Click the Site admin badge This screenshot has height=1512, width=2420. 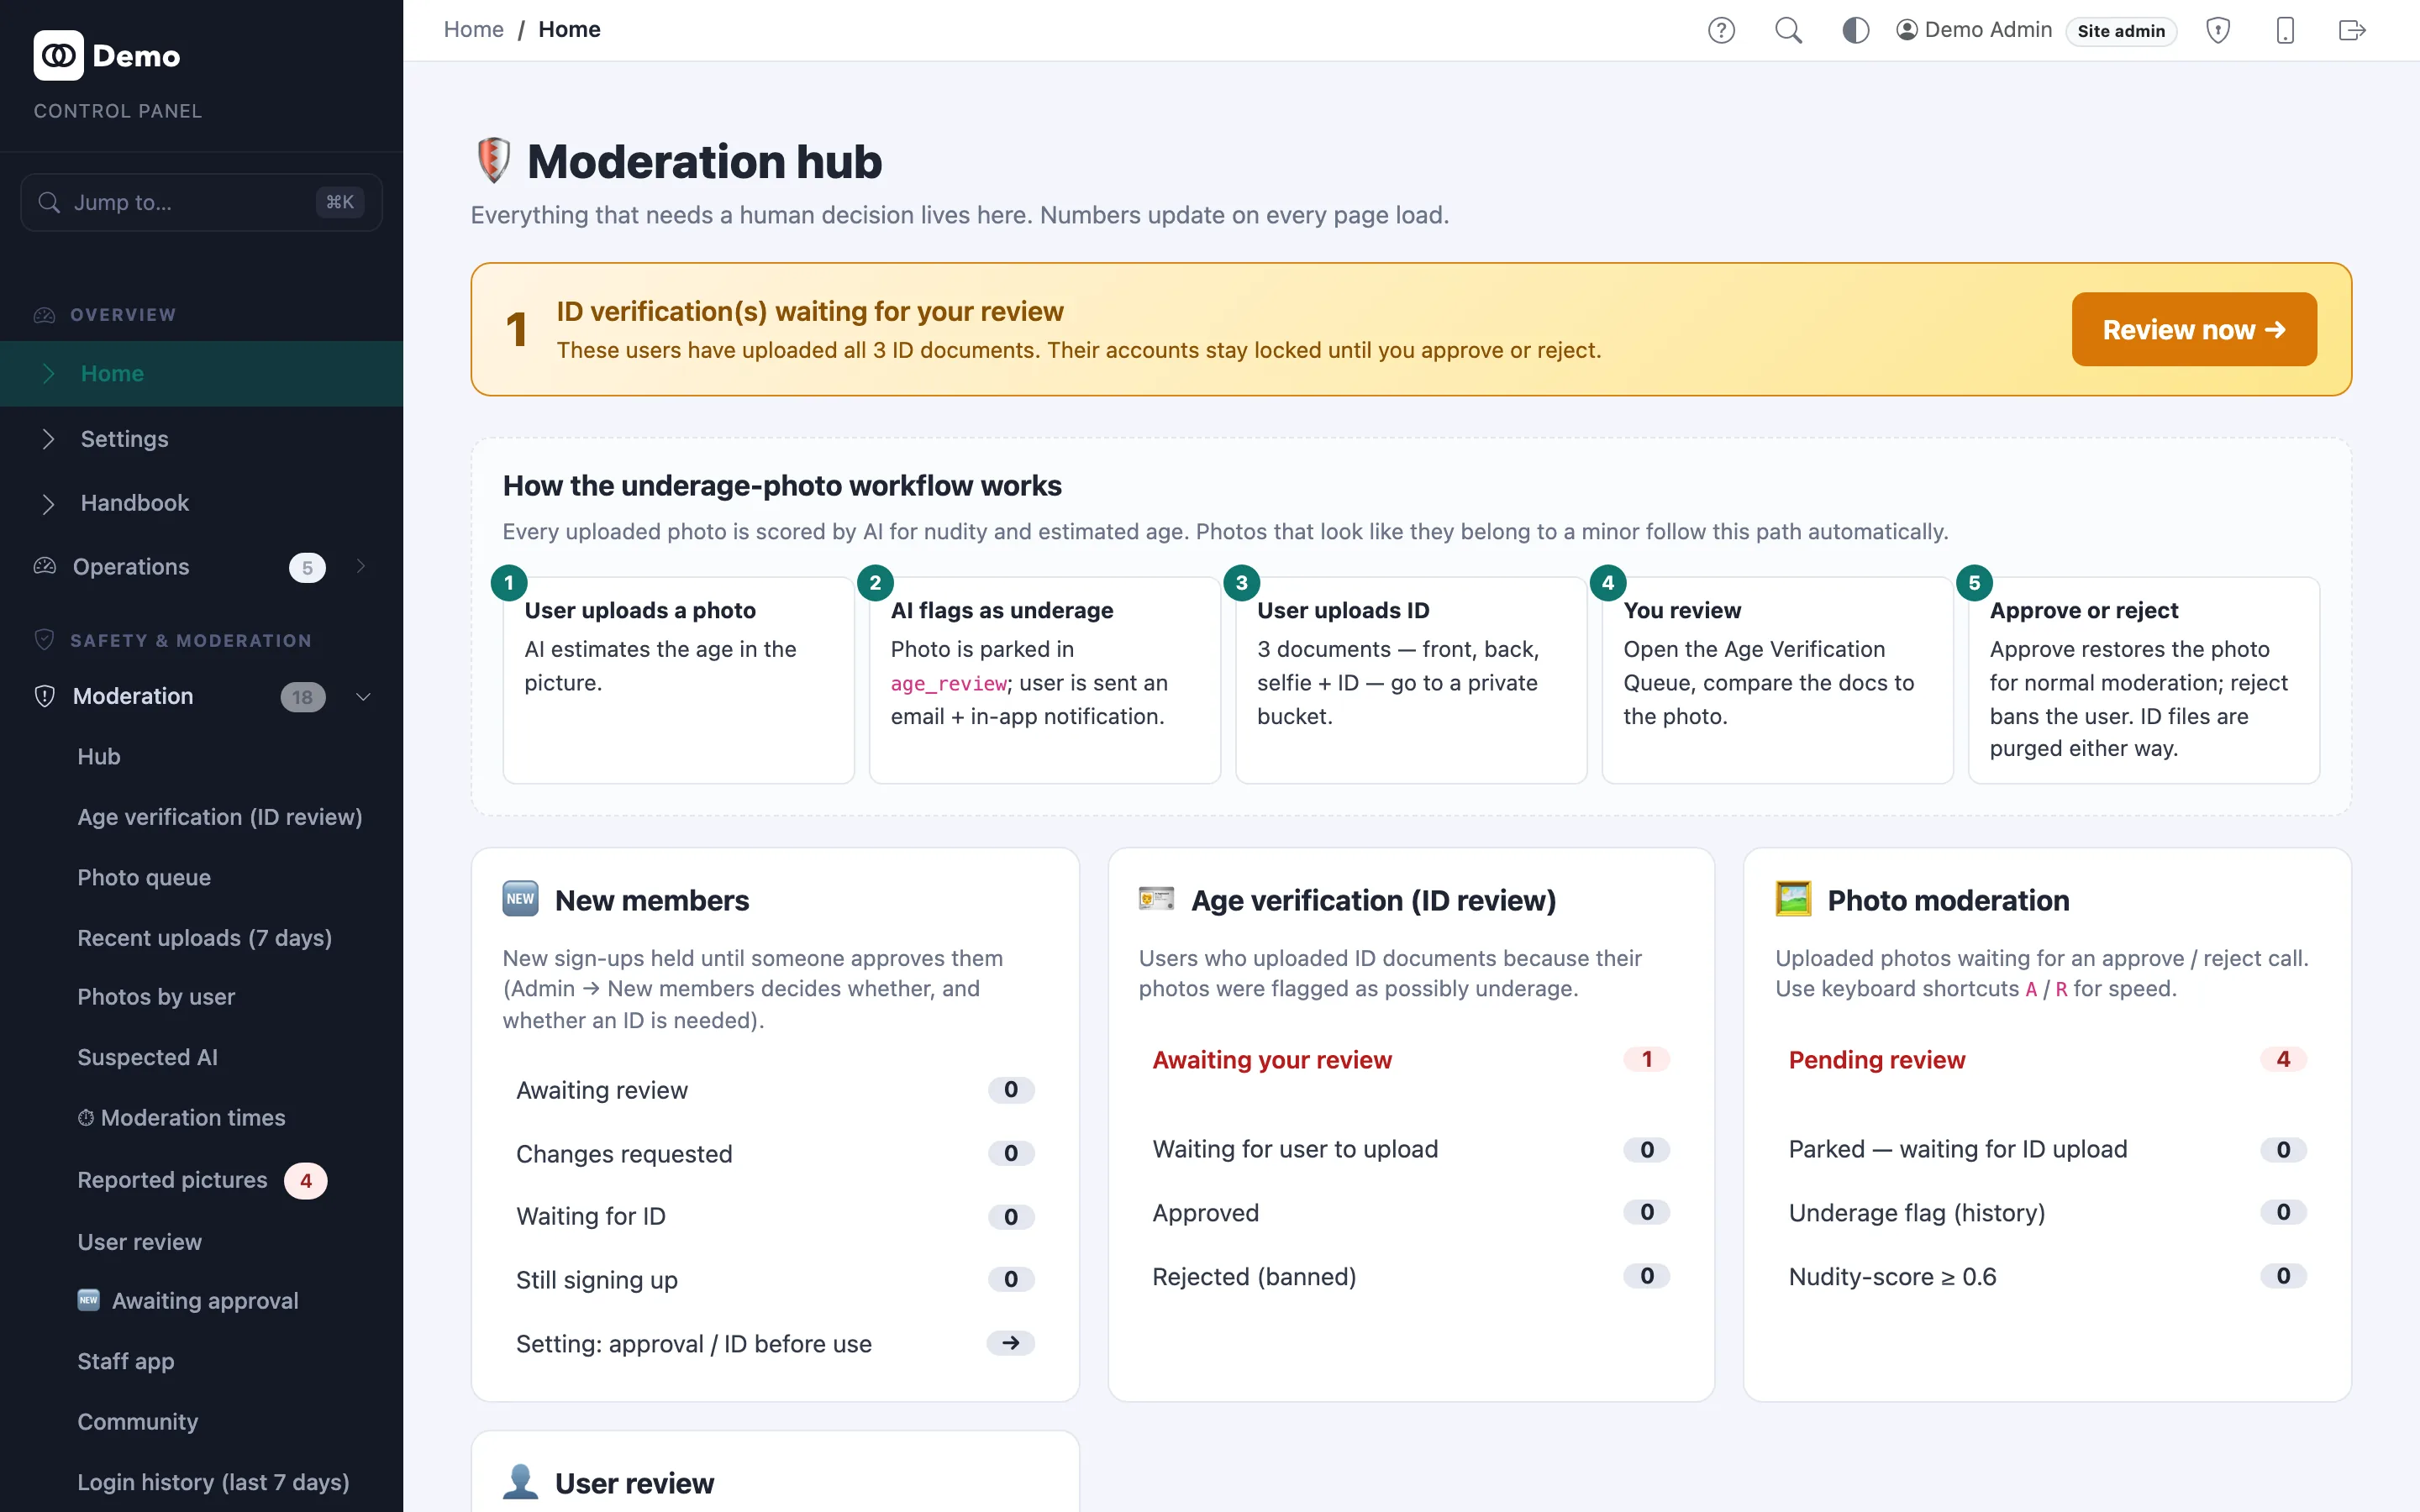(2121, 31)
